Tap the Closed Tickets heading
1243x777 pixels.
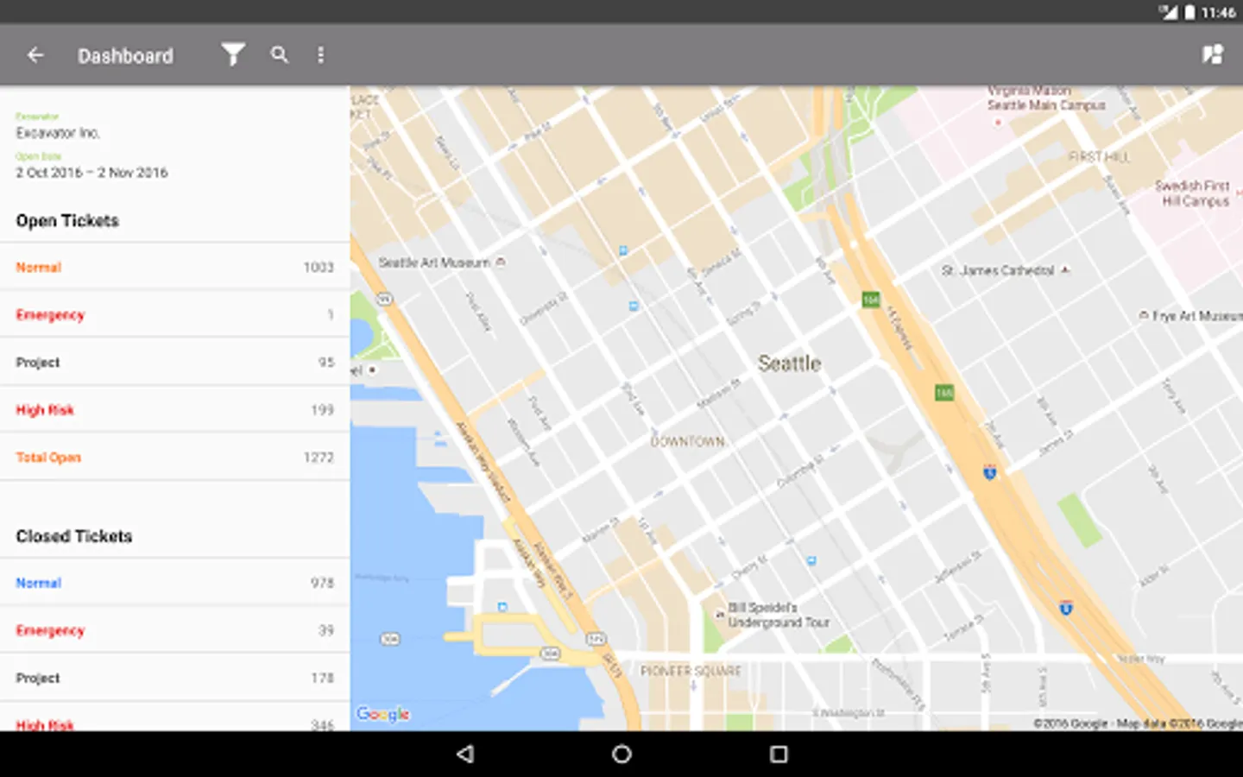pyautogui.click(x=74, y=536)
